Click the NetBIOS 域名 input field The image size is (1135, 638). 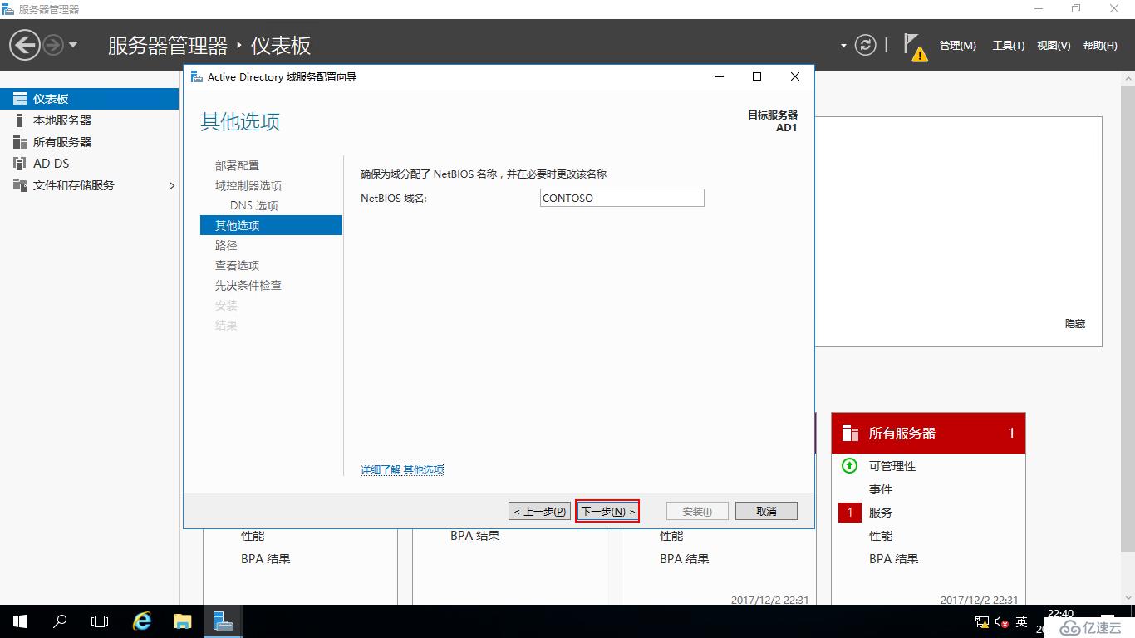[x=622, y=198]
